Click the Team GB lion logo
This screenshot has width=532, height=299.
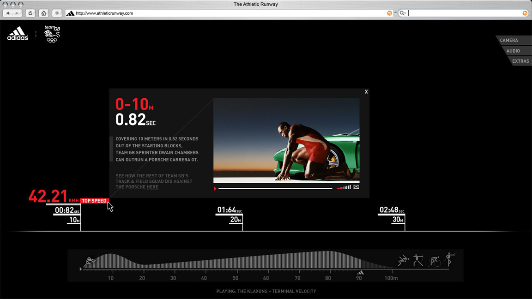coord(52,34)
